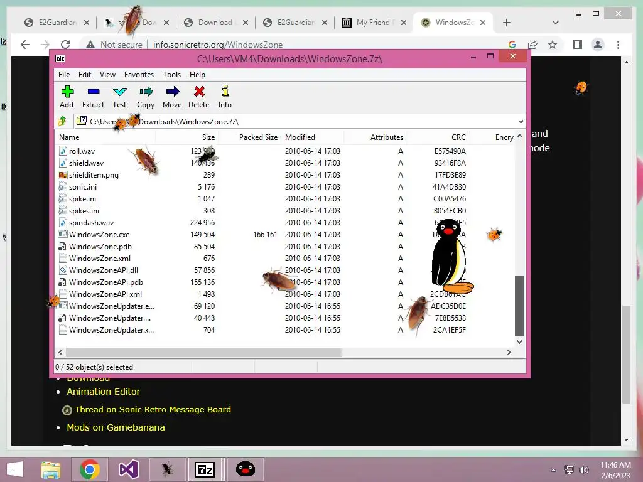Open File Explorer from the taskbar
This screenshot has height=482, width=643.
click(x=51, y=469)
